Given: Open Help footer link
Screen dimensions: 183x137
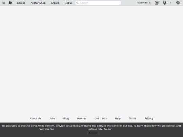Looking at the screenshot, I should click(118, 118).
